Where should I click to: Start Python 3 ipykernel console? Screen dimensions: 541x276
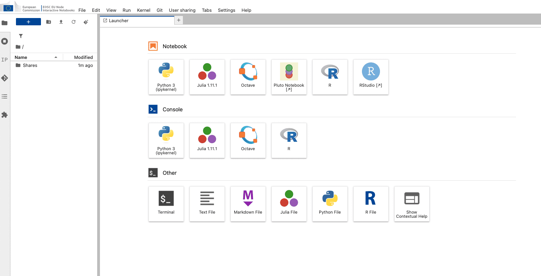tap(166, 140)
